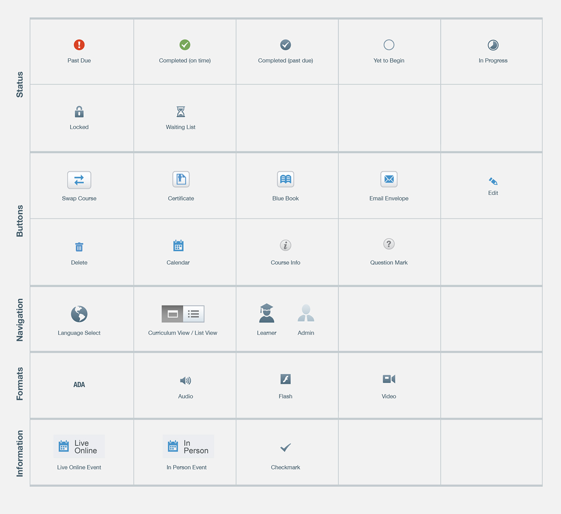Click the 'Course Info' caption text

pos(285,262)
